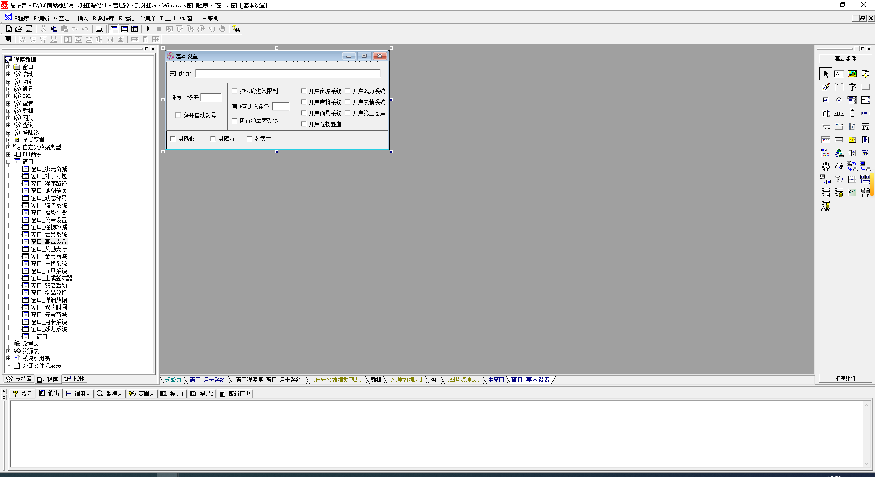Click the 扩展组件 button
The image size is (875, 477).
(845, 378)
